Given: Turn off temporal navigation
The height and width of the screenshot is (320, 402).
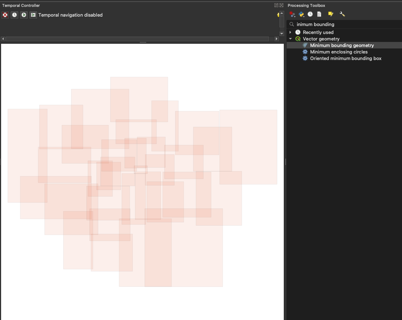Looking at the screenshot, I should [x=5, y=15].
